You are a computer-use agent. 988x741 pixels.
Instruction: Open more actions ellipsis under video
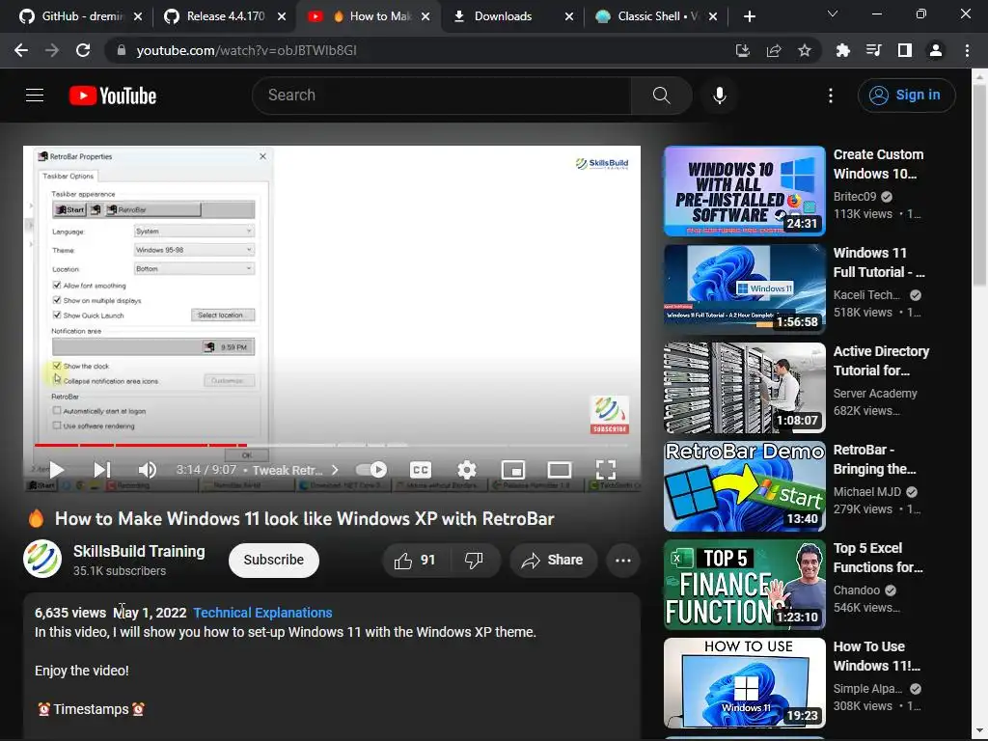623,561
